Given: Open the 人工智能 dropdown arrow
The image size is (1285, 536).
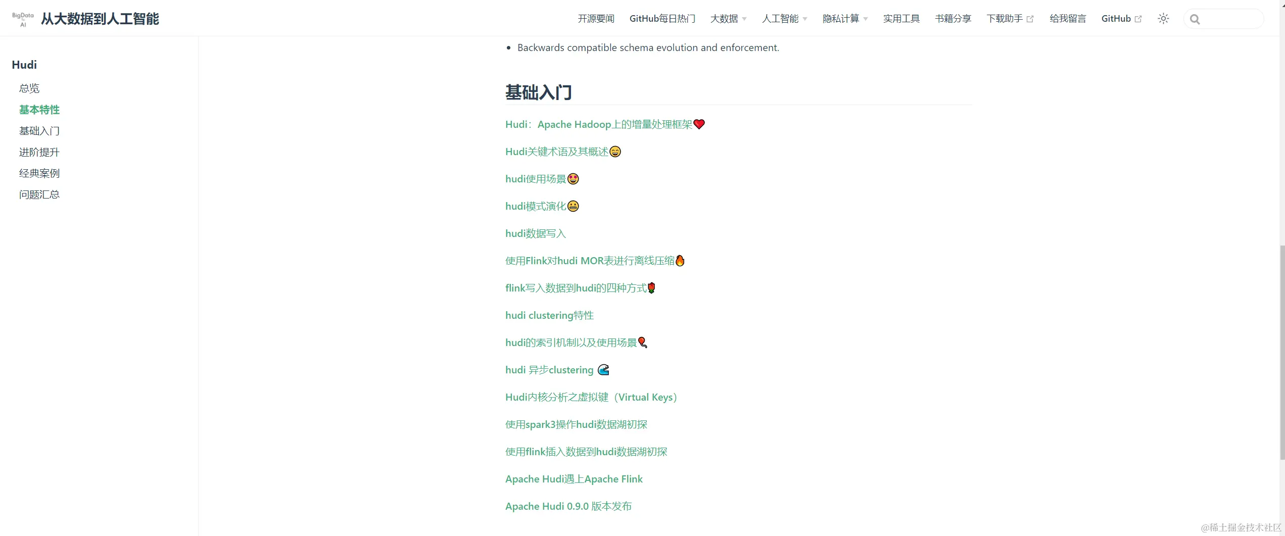Looking at the screenshot, I should [805, 19].
